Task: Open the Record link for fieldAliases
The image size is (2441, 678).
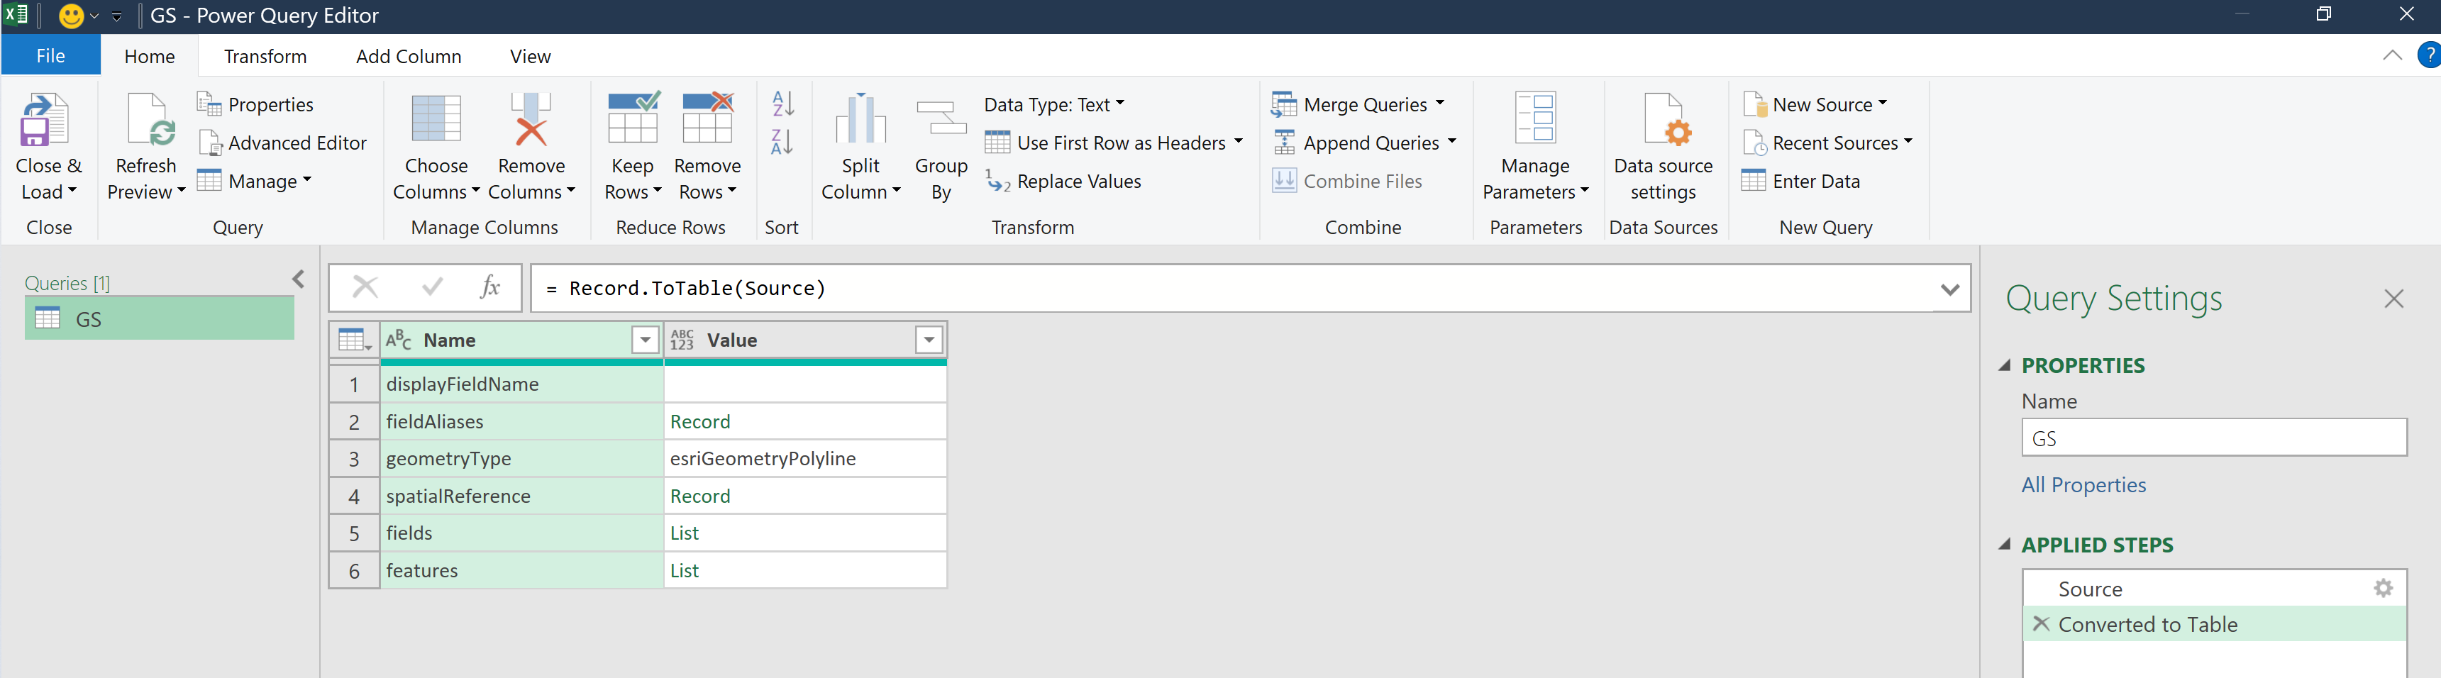Action: 700,421
